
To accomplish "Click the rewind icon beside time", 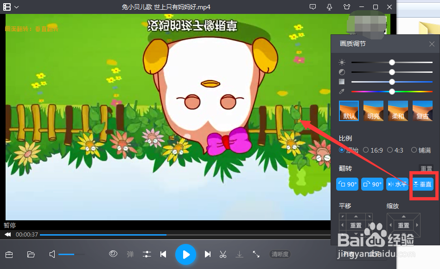I will click(8, 235).
